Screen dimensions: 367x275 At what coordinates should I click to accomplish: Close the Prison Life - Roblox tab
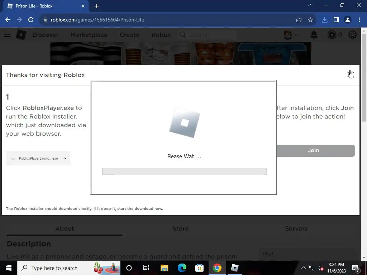(x=83, y=6)
